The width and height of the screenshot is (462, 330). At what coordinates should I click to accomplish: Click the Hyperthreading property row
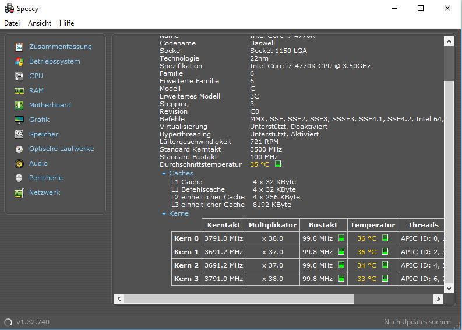coord(239,134)
